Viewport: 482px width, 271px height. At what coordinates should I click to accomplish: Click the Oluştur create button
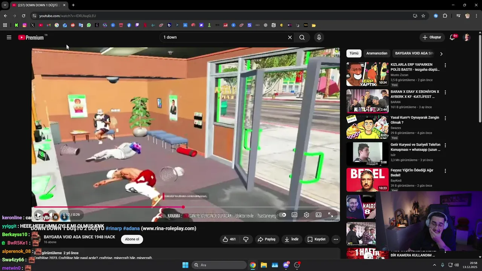432,37
